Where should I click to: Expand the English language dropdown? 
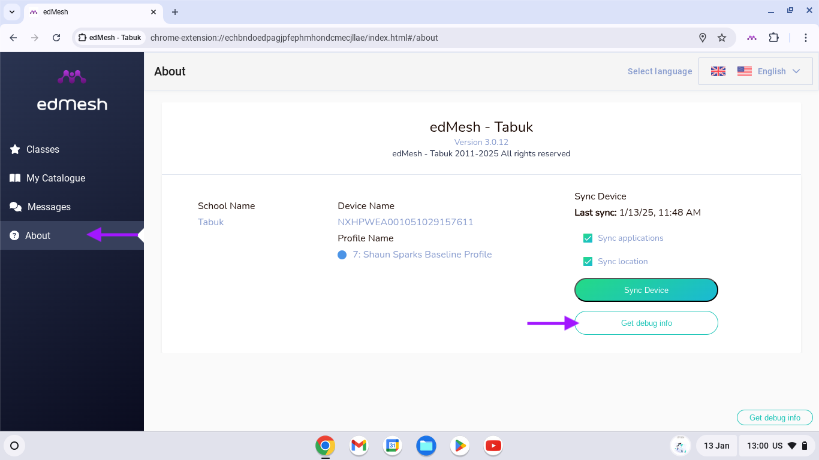tap(755, 71)
